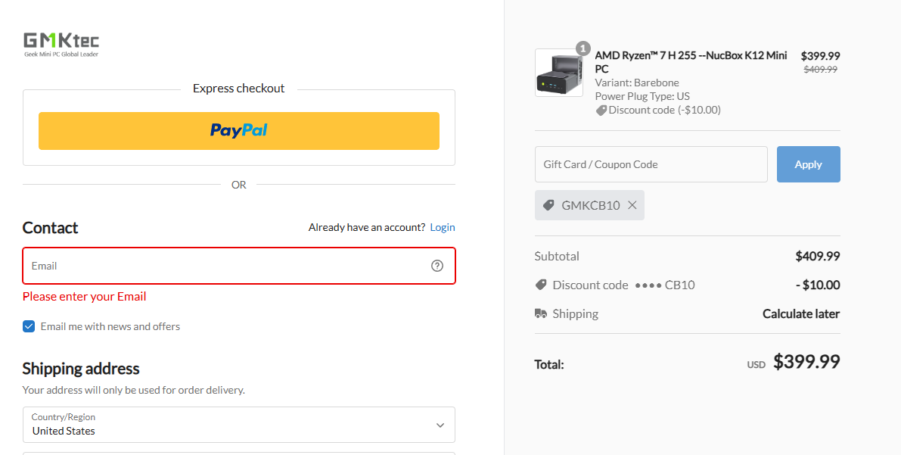
Task: Focus the Gift Card / Coupon Code field
Action: click(x=651, y=164)
